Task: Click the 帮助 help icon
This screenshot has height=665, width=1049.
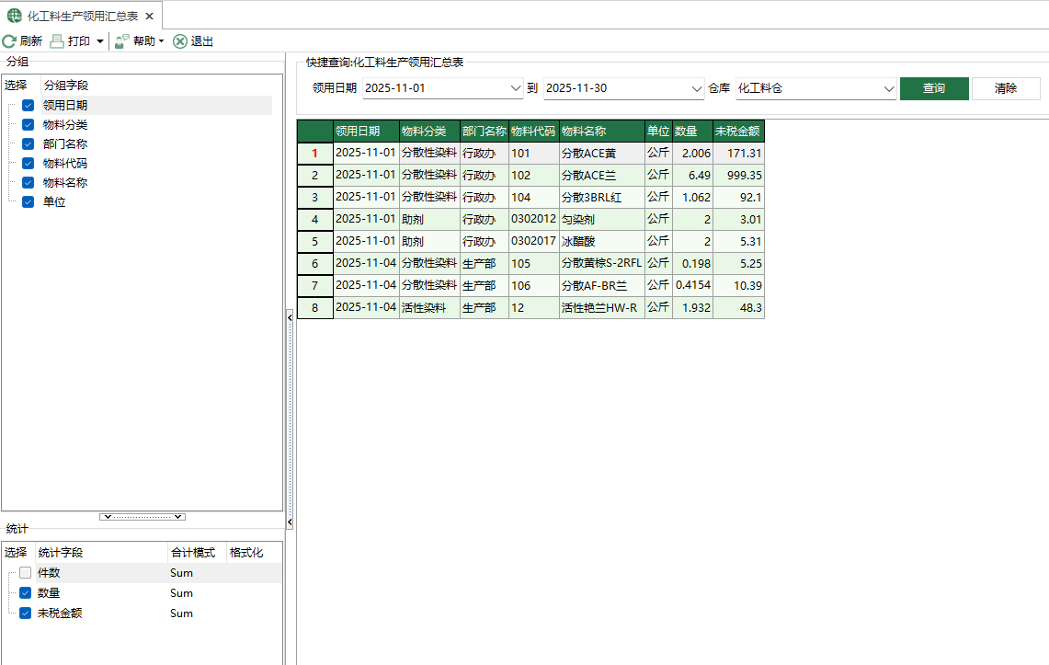Action: coord(120,40)
